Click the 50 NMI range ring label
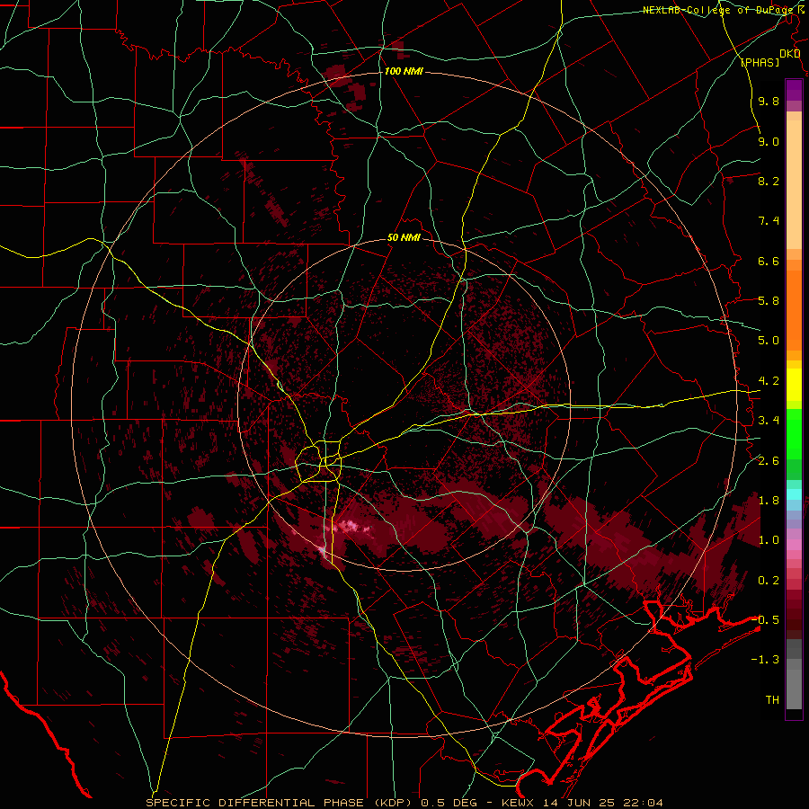Screen dimensions: 809x809 click(404, 238)
